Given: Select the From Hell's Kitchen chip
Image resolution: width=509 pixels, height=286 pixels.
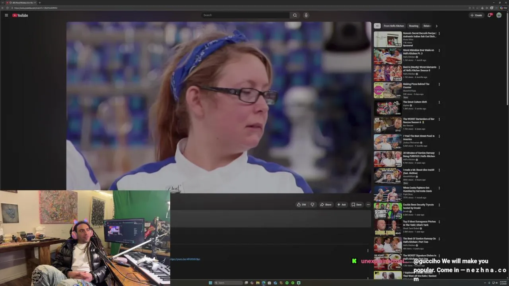Looking at the screenshot, I should [394, 26].
